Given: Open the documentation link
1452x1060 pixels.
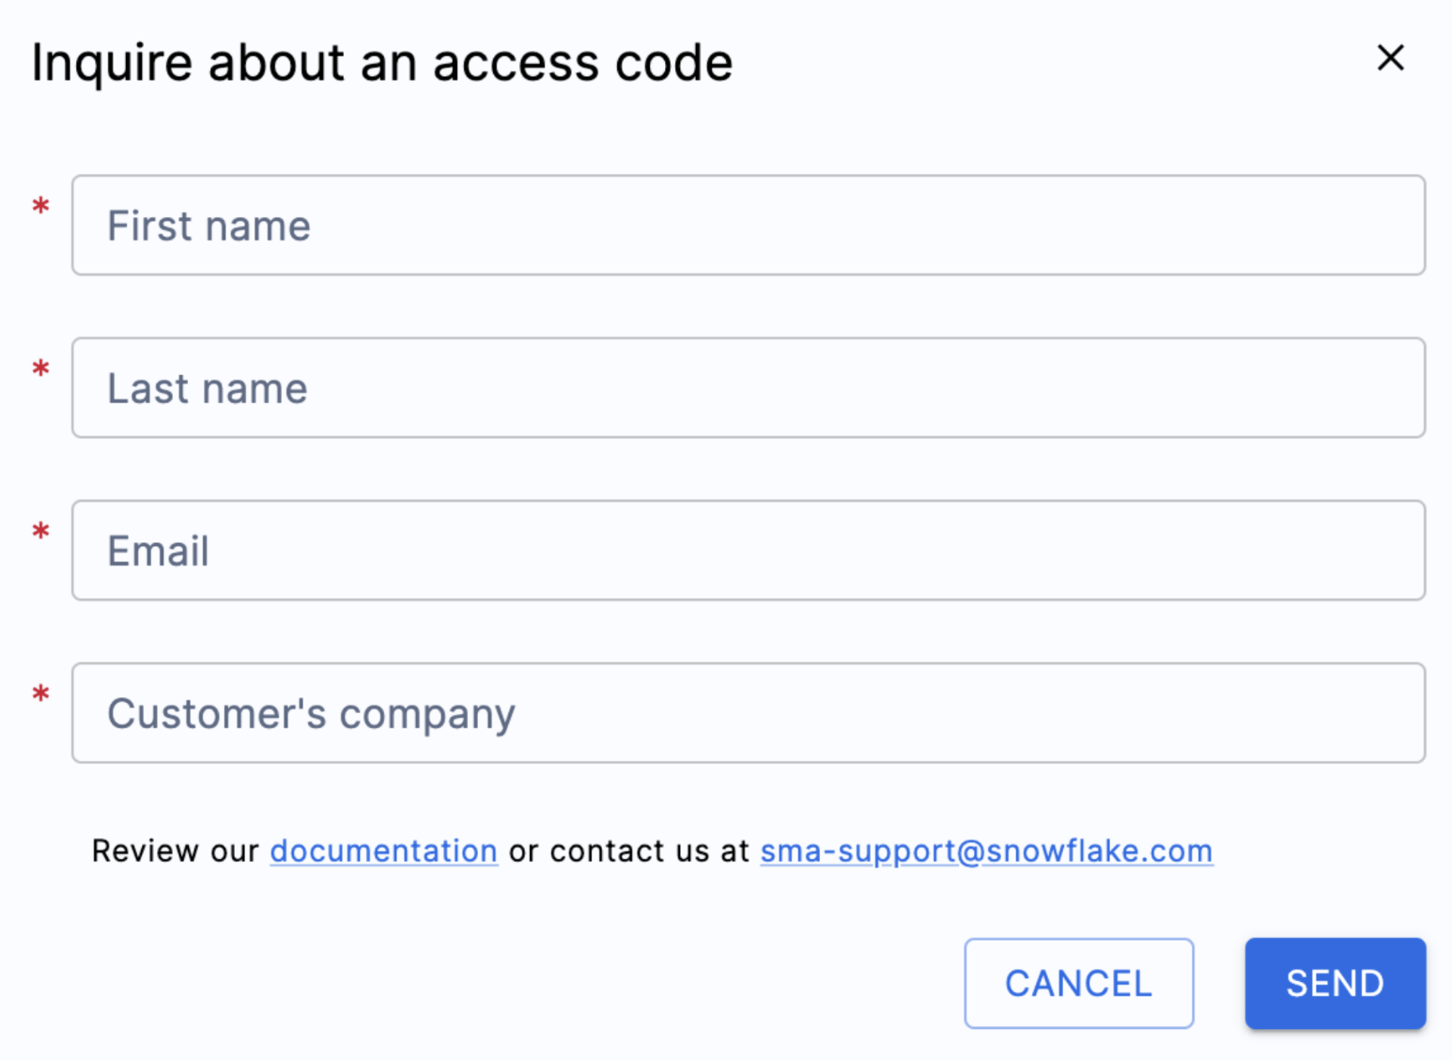Looking at the screenshot, I should click(383, 850).
